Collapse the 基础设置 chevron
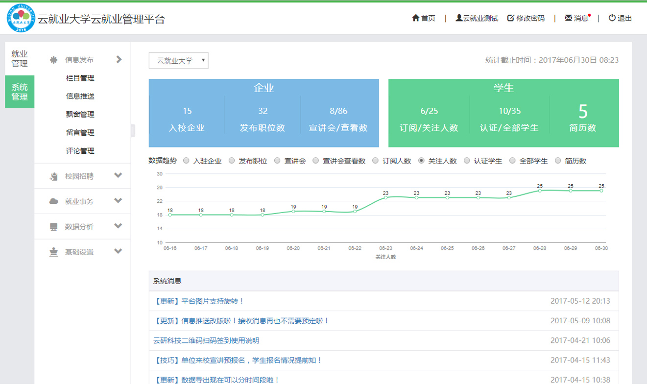647x385 pixels. coord(118,251)
